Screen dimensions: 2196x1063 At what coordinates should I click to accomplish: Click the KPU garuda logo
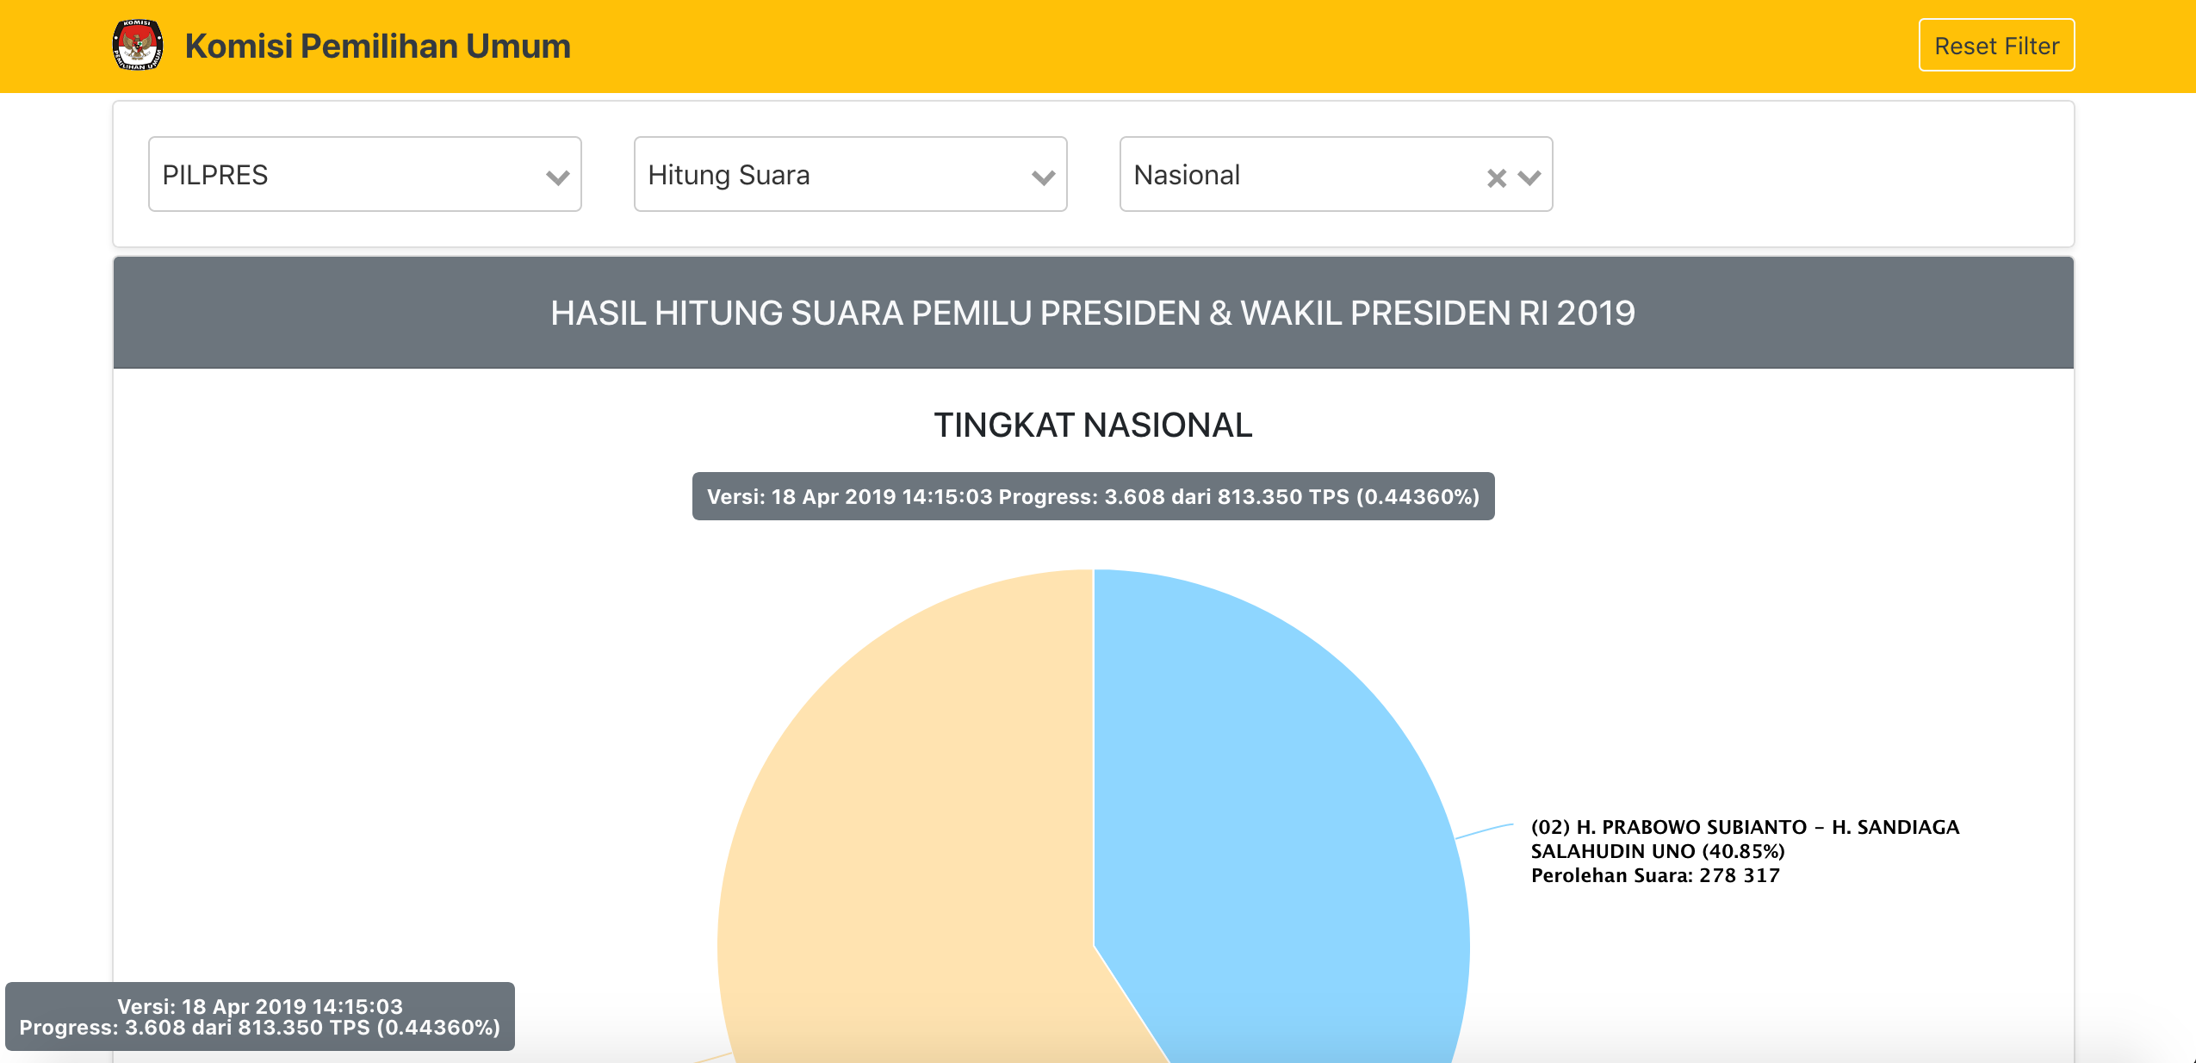138,46
